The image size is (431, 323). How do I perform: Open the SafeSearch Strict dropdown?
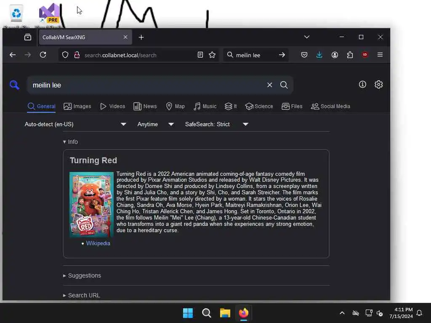tap(217, 124)
